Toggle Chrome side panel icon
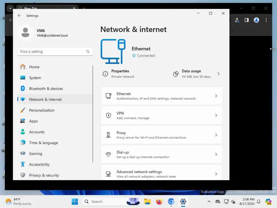 click(247, 20)
